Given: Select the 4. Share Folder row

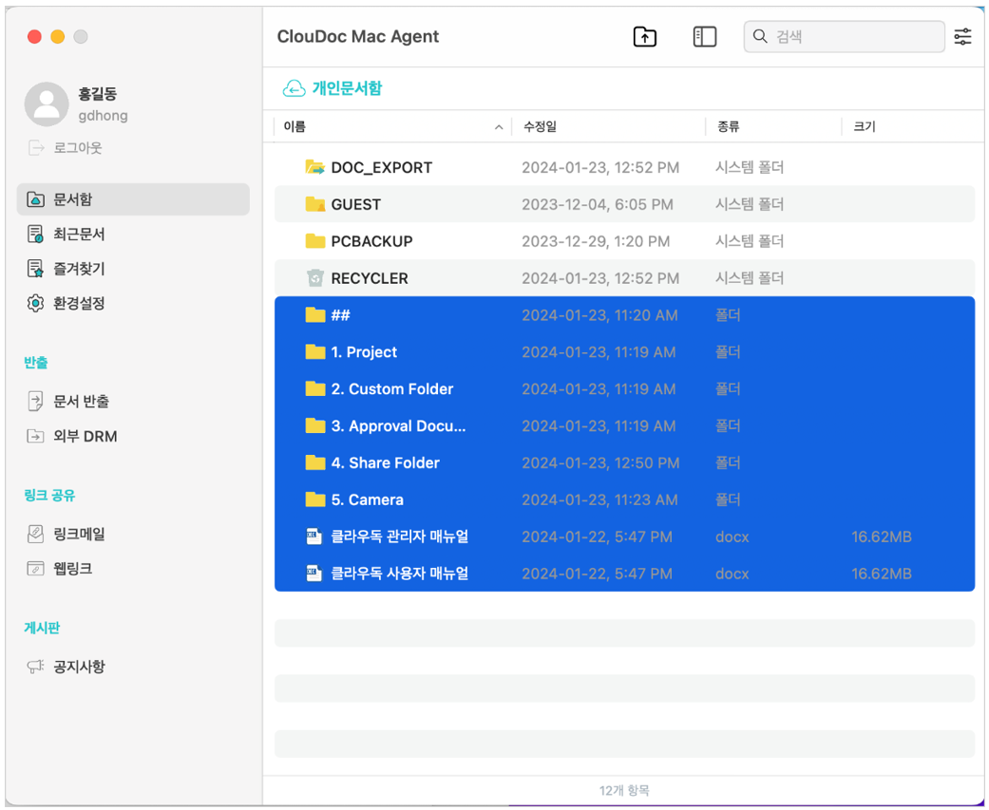Looking at the screenshot, I should [624, 462].
